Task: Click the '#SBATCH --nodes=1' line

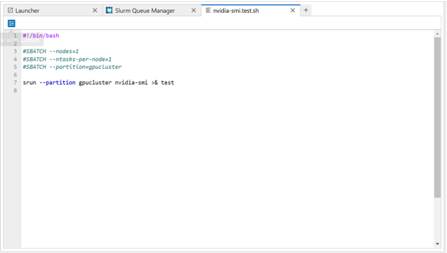Action: click(51, 51)
